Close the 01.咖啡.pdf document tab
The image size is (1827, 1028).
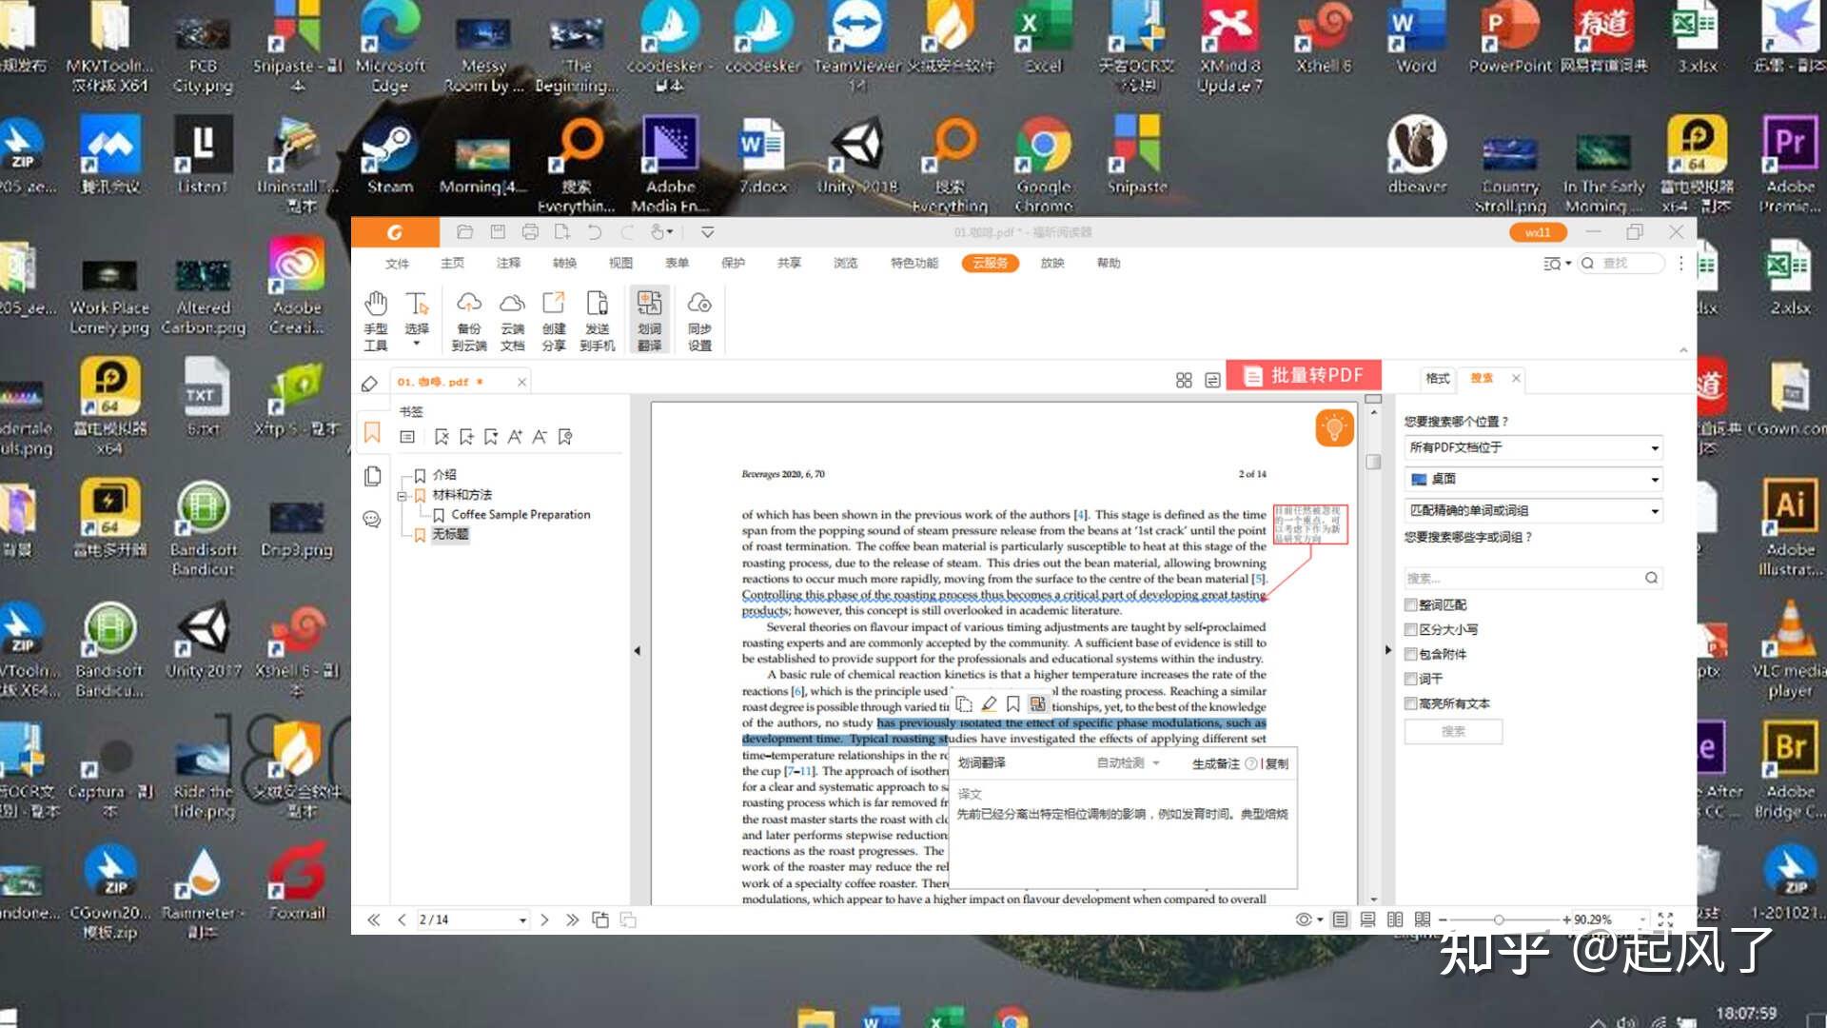click(521, 382)
